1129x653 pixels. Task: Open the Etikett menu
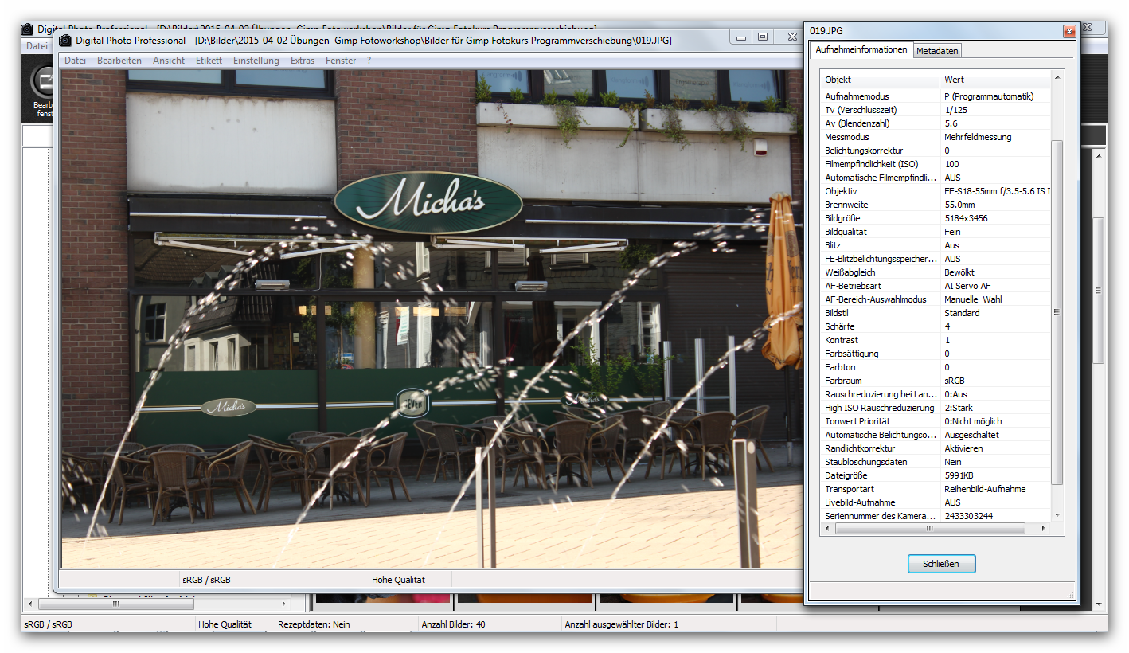209,61
